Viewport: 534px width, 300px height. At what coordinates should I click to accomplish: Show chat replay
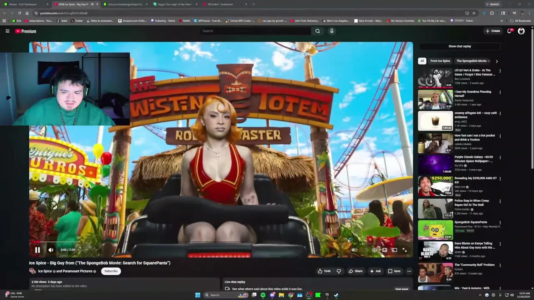[460, 46]
